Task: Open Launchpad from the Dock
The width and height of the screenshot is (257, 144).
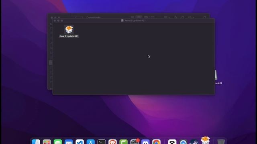Action: pyautogui.click(x=47, y=141)
